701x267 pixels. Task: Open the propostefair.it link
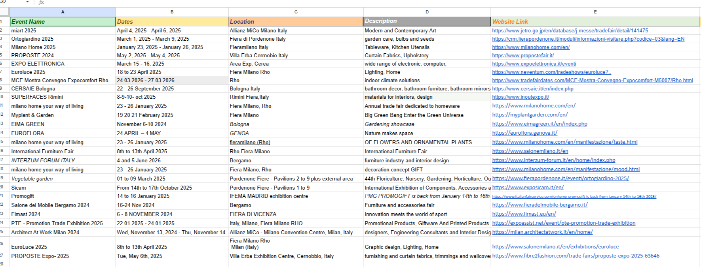coord(523,56)
